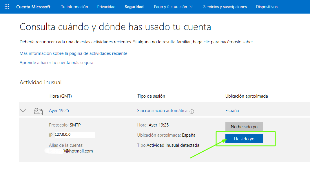Image resolution: width=310 pixels, height=173 pixels.
Task: Open Servicios y suscripciones page
Action: coord(225,7)
